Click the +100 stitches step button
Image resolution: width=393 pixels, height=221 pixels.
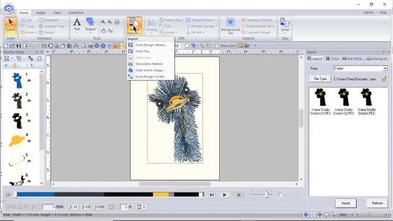(x=99, y=207)
